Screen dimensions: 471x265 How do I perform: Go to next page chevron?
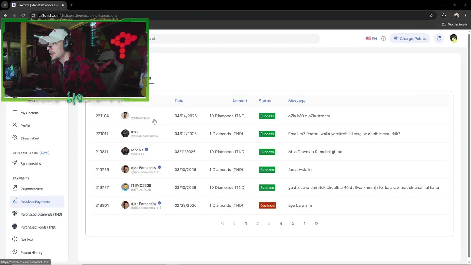[x=305, y=223]
